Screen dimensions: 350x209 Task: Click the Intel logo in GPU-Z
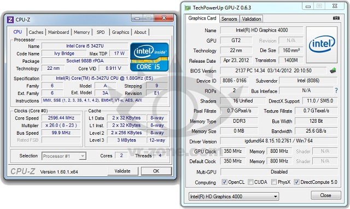[x=322, y=44]
